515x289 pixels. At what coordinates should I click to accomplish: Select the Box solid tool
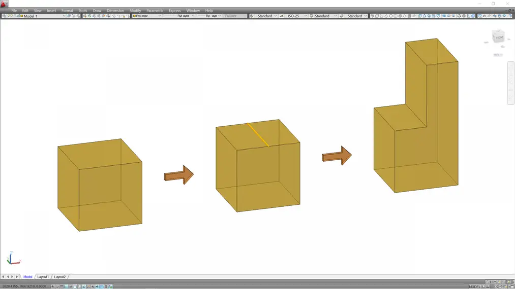click(376, 16)
